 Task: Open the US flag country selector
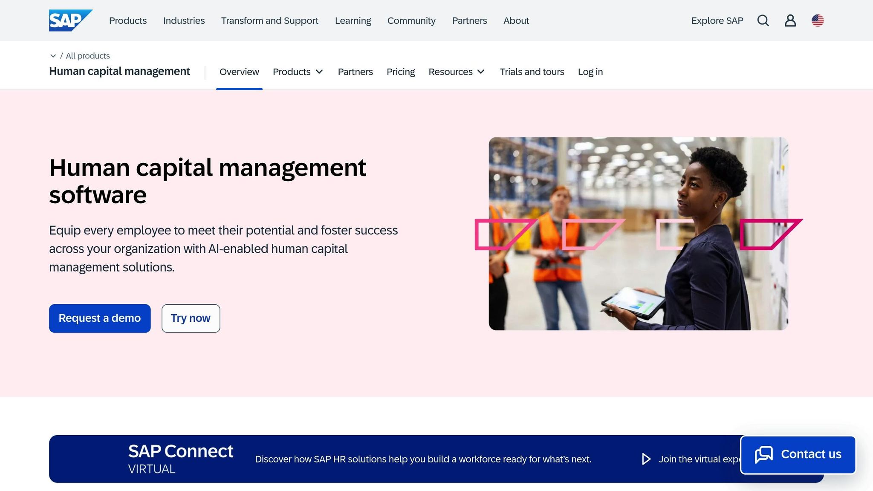(818, 20)
